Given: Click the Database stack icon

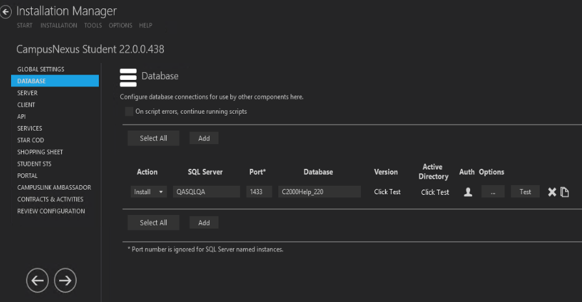Looking at the screenshot, I should pyautogui.click(x=128, y=78).
